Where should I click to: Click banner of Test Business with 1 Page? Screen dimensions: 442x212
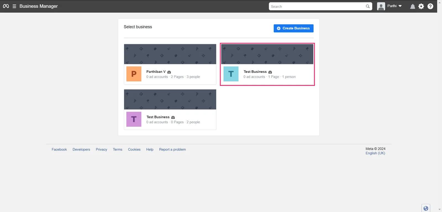click(267, 54)
